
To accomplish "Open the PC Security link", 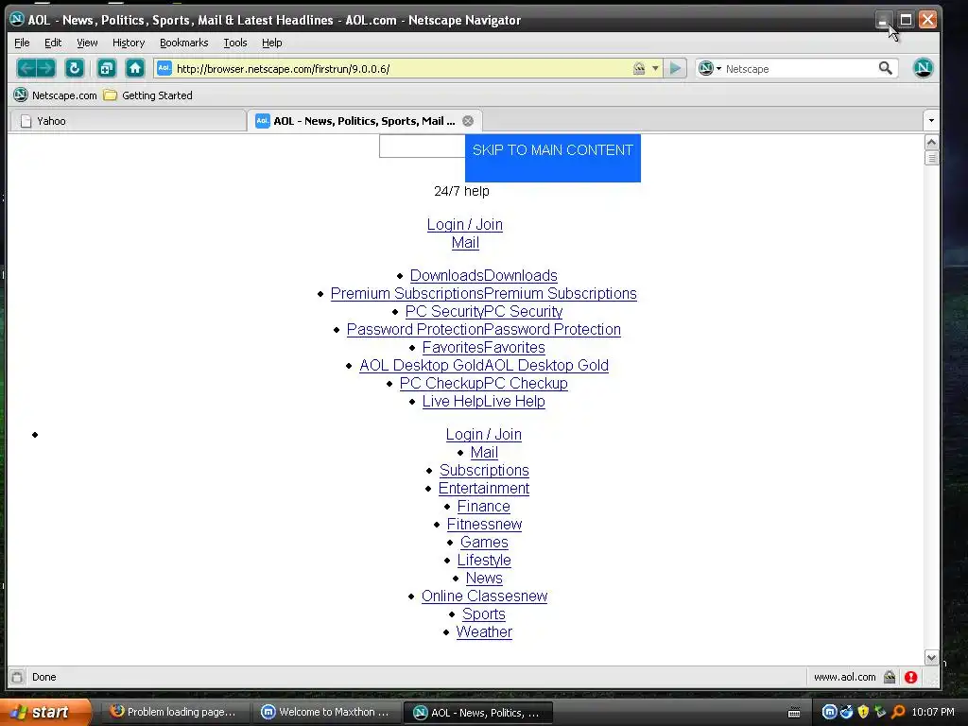I will [x=483, y=311].
